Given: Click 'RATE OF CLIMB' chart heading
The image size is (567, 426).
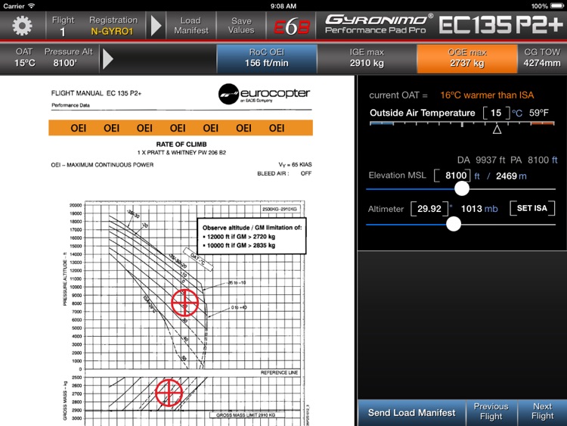Looking at the screenshot, I should (x=181, y=144).
